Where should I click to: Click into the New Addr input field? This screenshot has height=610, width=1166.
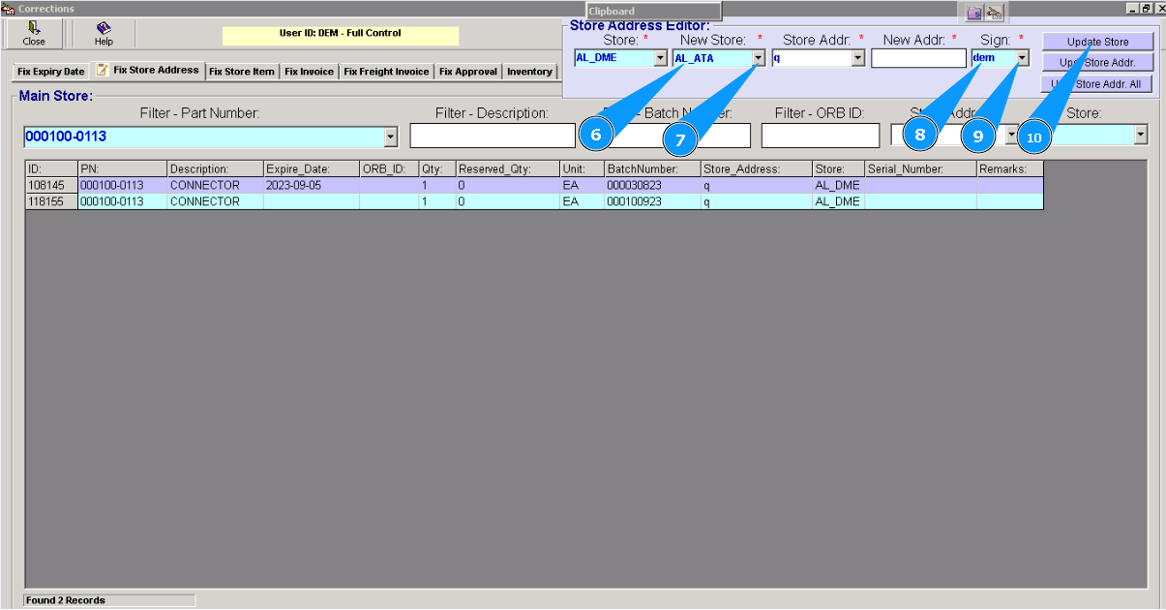[x=918, y=58]
